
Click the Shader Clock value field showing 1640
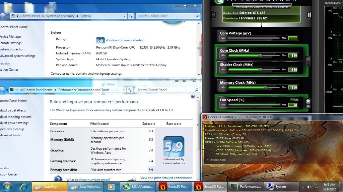[293, 70]
